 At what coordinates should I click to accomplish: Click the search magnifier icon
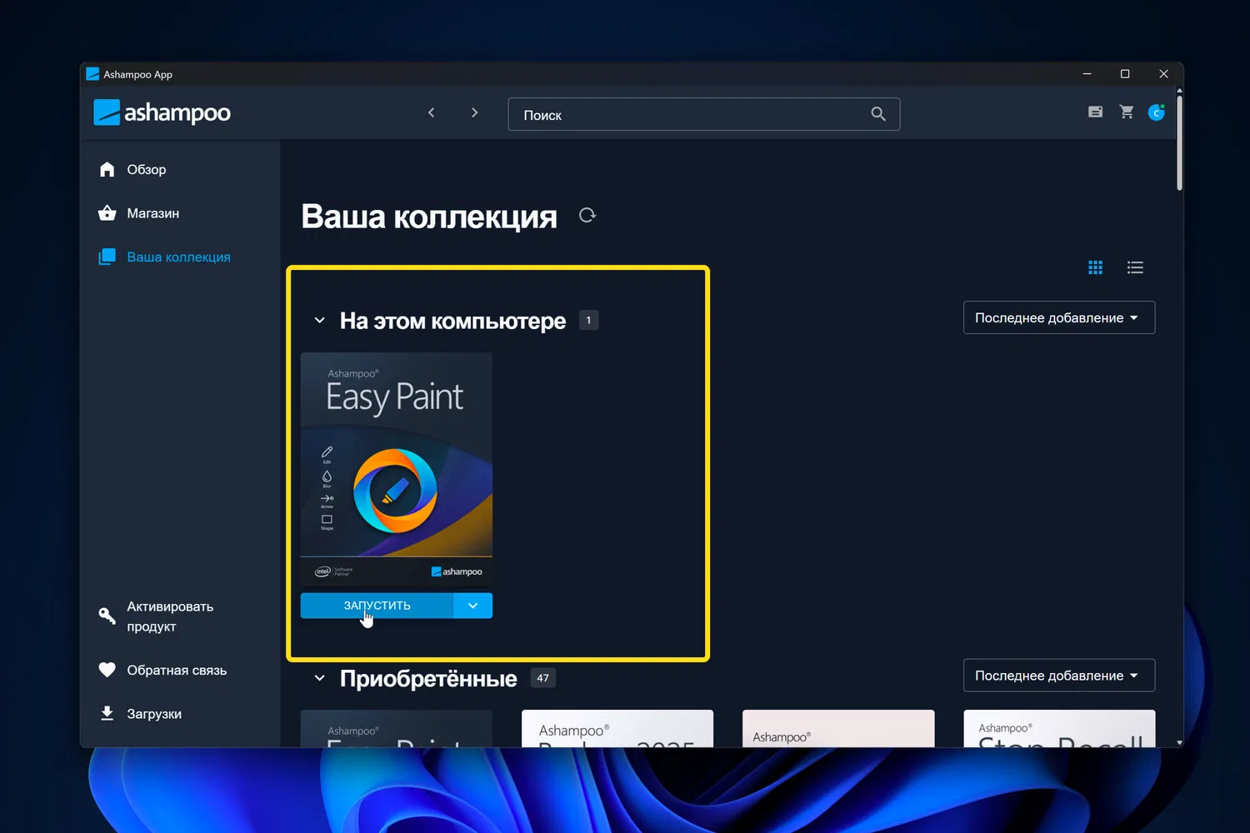(878, 114)
